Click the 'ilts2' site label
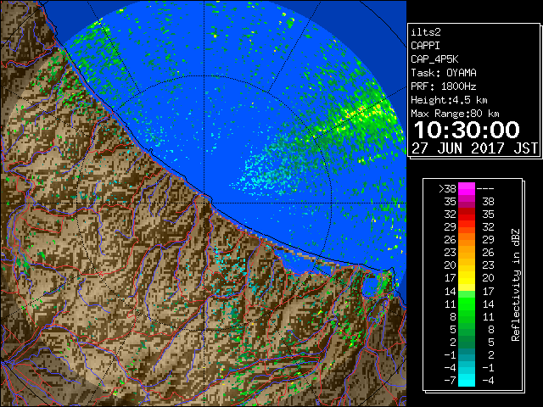The image size is (543, 407). click(426, 32)
